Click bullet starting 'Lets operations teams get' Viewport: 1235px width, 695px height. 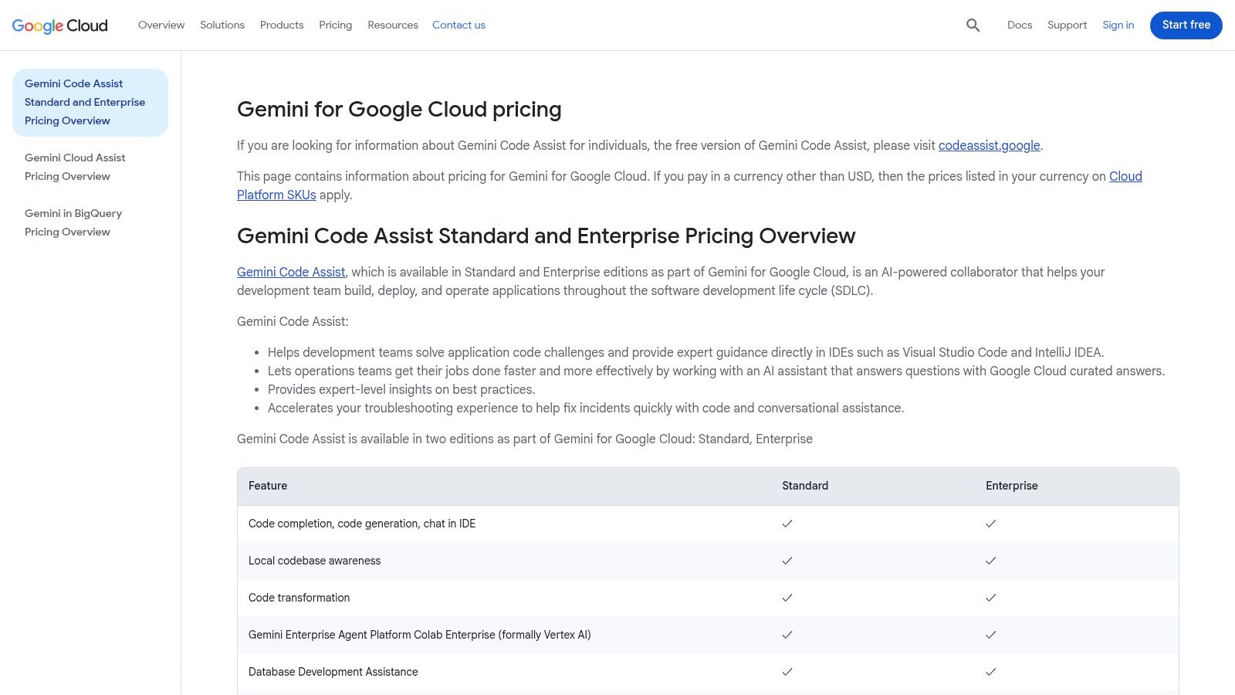tap(716, 371)
